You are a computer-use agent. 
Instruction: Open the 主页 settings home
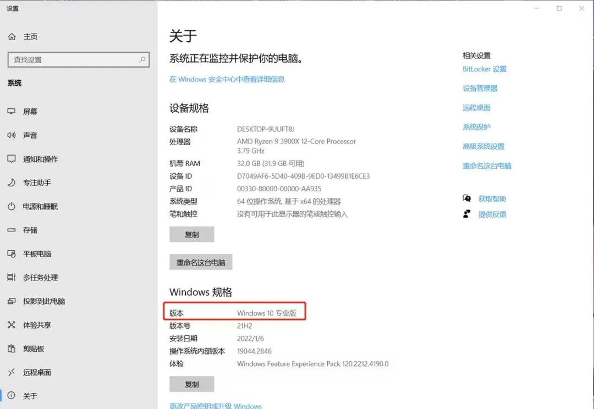click(30, 36)
